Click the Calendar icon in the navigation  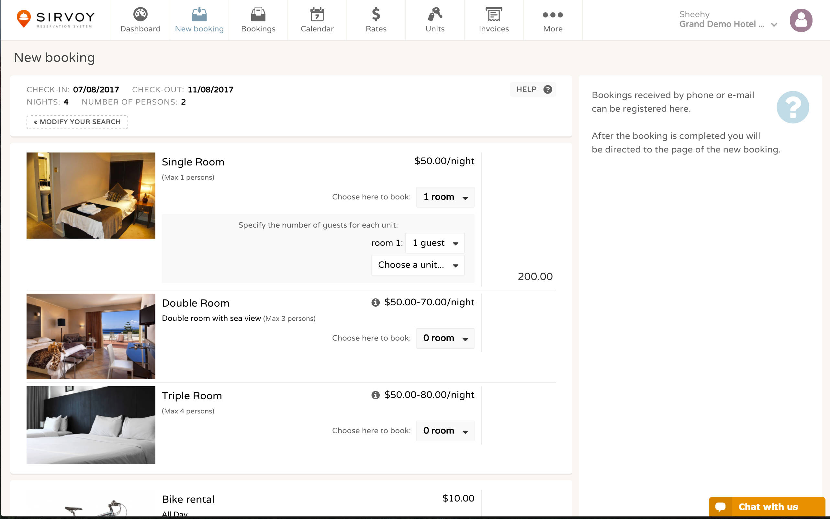tap(317, 15)
